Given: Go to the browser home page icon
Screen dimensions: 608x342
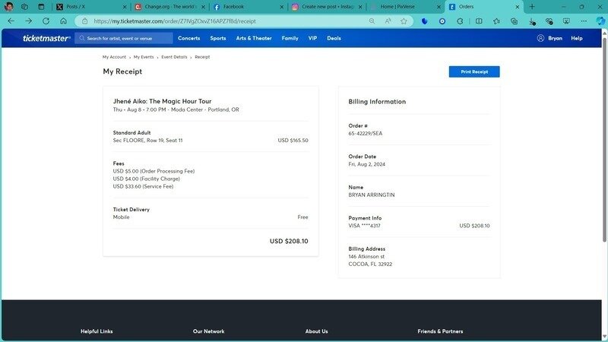Looking at the screenshot, I should (x=64, y=21).
